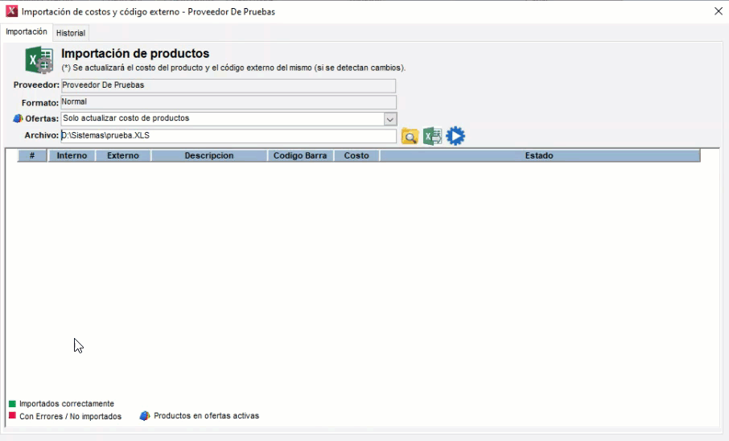729x441 pixels.
Task: Click the Ofertas tag icon beside label
Action: click(19, 119)
